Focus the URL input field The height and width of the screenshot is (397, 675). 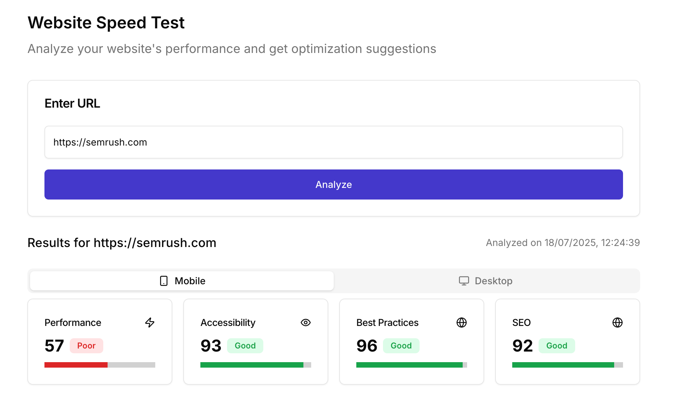[334, 142]
